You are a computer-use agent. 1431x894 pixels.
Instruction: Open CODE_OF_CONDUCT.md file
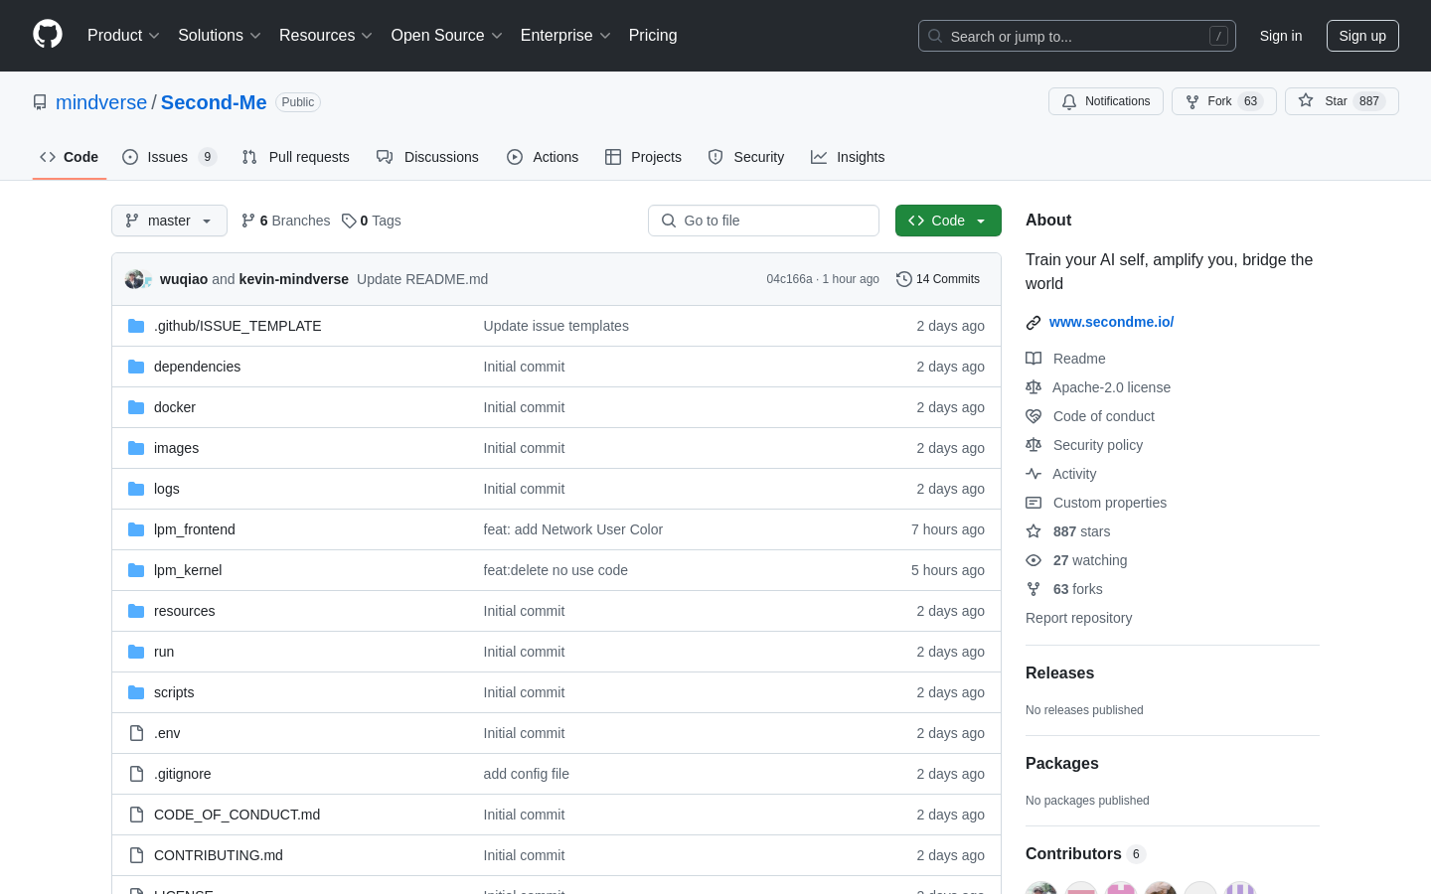237,815
